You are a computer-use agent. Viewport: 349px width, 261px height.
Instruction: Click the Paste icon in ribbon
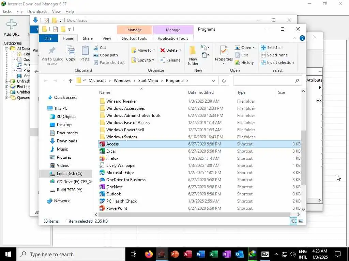[x=85, y=51]
